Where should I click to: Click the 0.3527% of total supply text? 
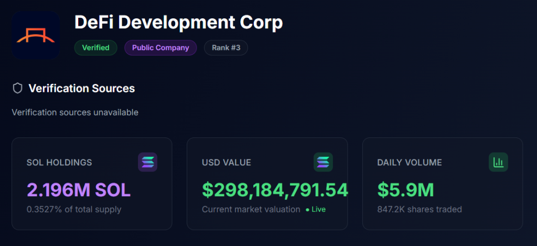click(x=74, y=209)
